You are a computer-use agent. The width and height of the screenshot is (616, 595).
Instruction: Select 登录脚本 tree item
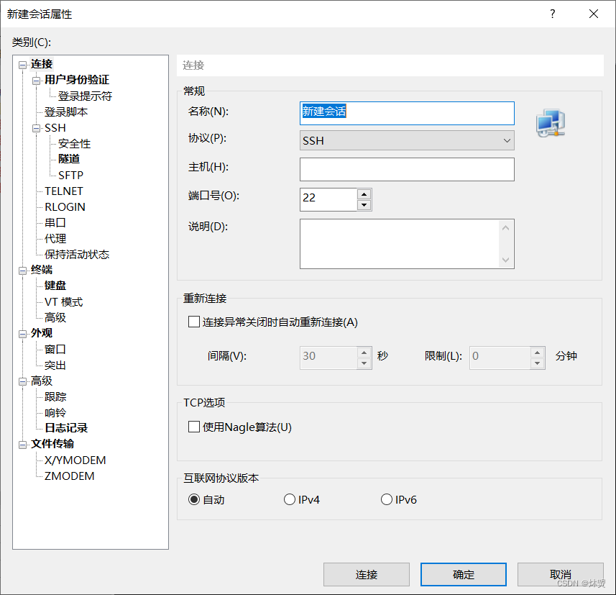coord(66,112)
